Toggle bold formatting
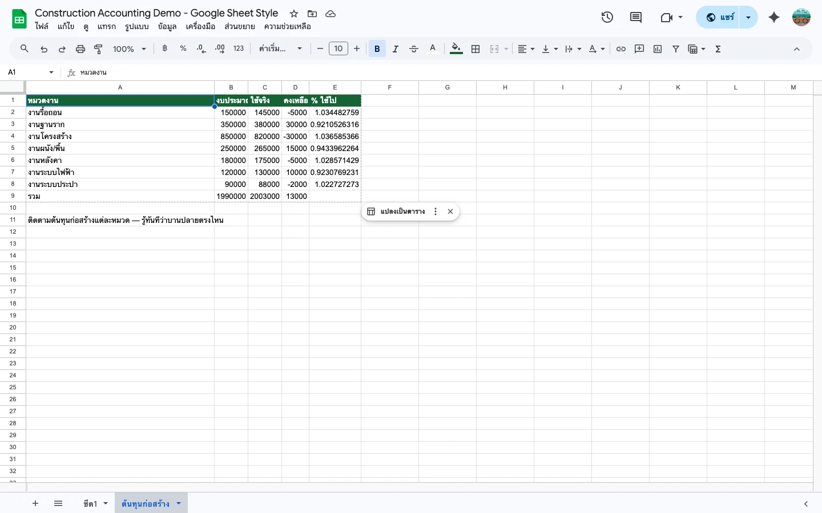The image size is (822, 513). point(377,49)
